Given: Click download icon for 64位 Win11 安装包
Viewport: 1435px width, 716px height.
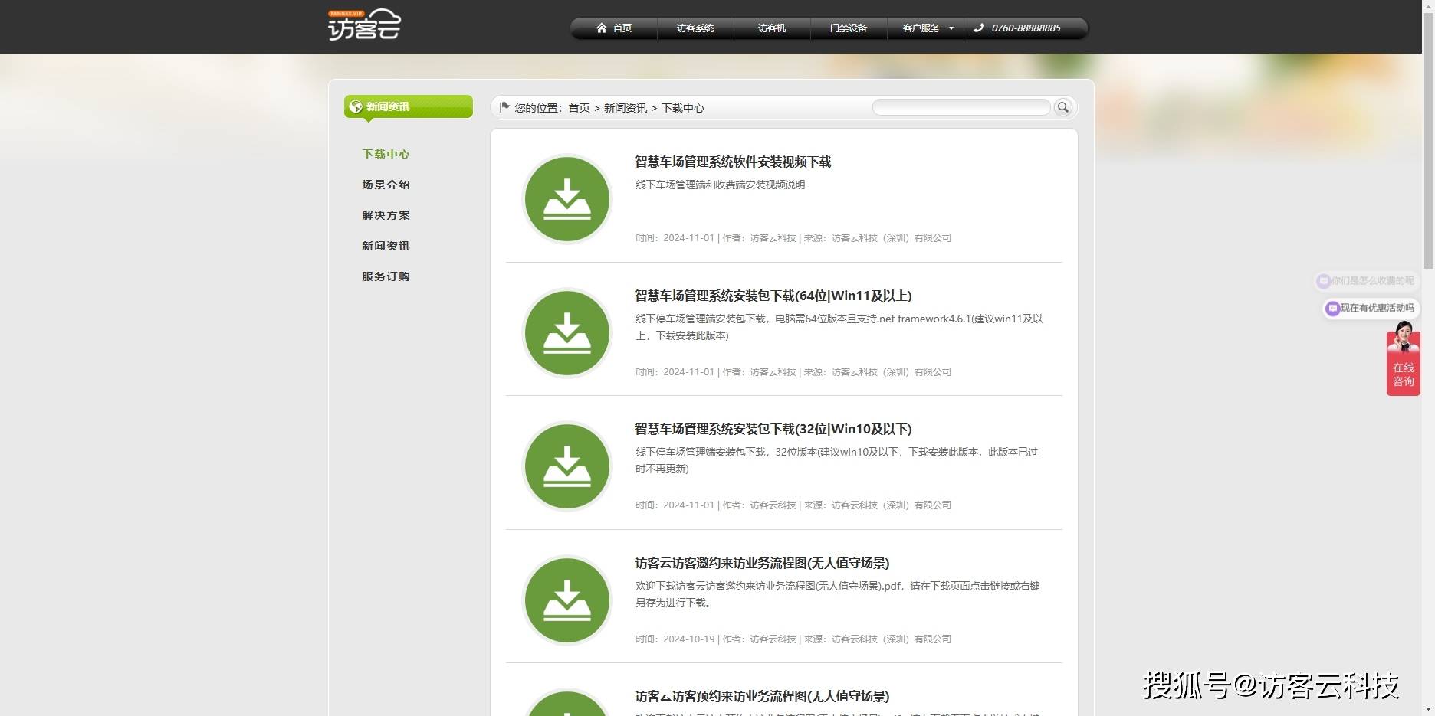Looking at the screenshot, I should (566, 333).
